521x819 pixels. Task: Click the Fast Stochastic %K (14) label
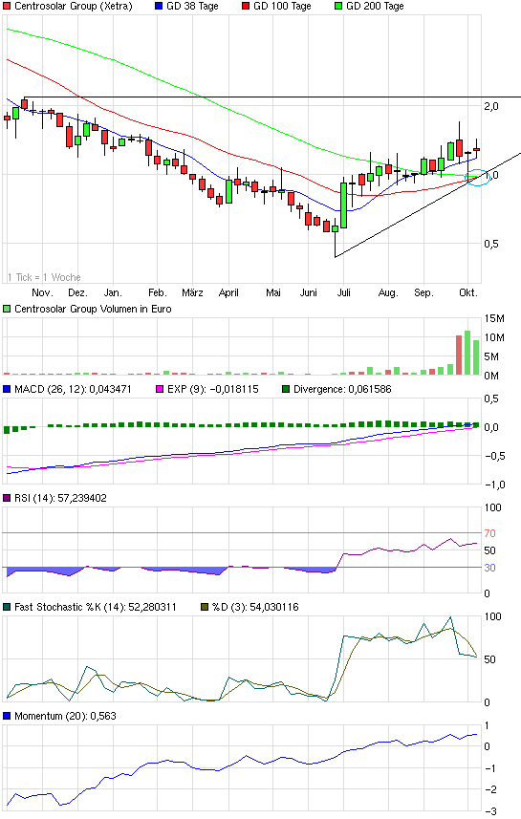(x=96, y=607)
